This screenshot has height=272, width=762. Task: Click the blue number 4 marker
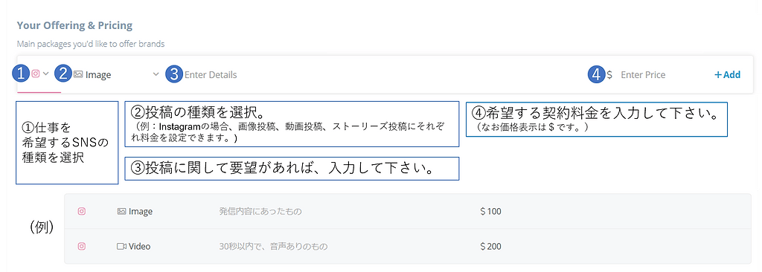click(x=597, y=74)
